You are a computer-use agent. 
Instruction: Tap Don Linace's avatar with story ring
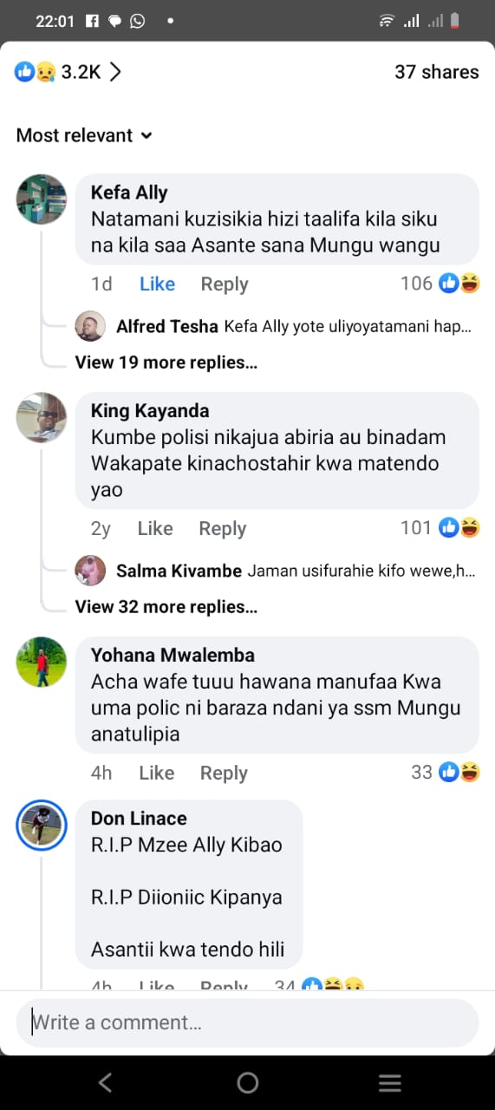[x=42, y=825]
